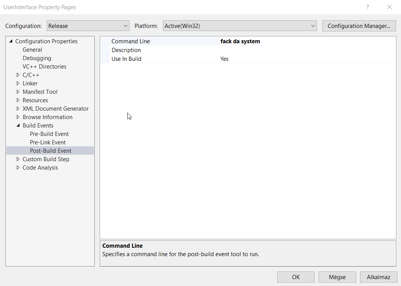The height and width of the screenshot is (286, 401).
Task: Open the Platform dropdown Active(Win32)
Action: (240, 26)
